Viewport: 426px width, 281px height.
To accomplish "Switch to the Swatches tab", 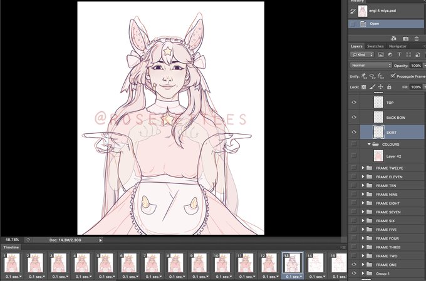I will [375, 46].
